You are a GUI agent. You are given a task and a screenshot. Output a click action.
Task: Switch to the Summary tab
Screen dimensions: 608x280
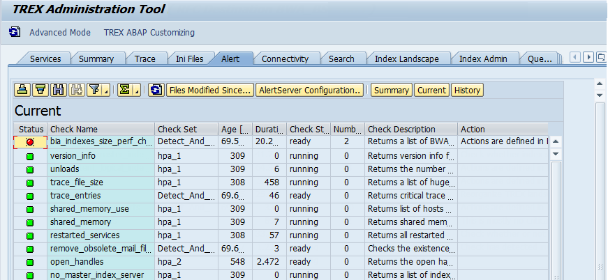96,59
